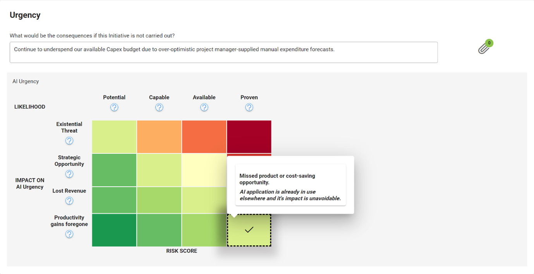Select Lost Revenue / Available cell
The height and width of the screenshot is (274, 534).
click(x=204, y=200)
